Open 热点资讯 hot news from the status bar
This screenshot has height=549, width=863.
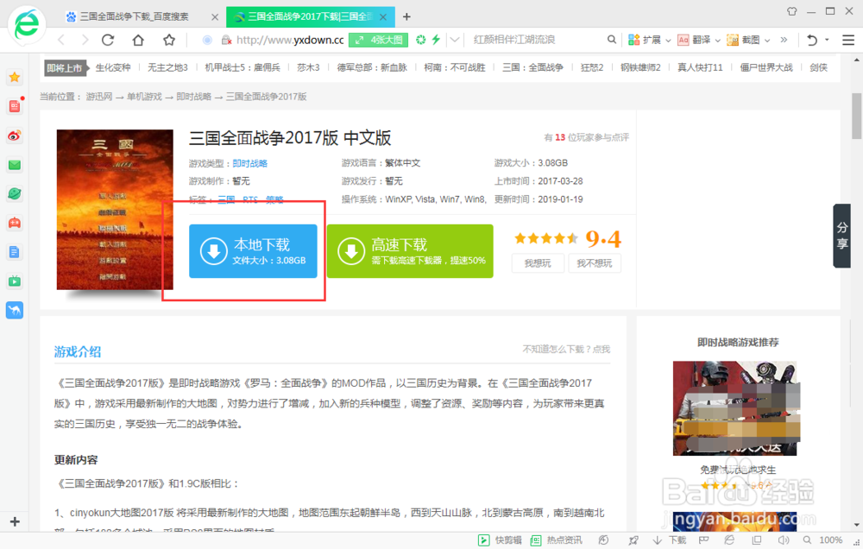click(564, 540)
